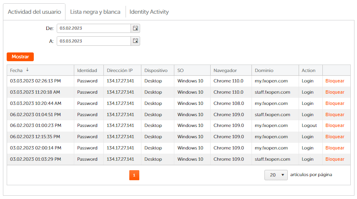
Task: Select Actividad del usuario tab
Action: [34, 12]
